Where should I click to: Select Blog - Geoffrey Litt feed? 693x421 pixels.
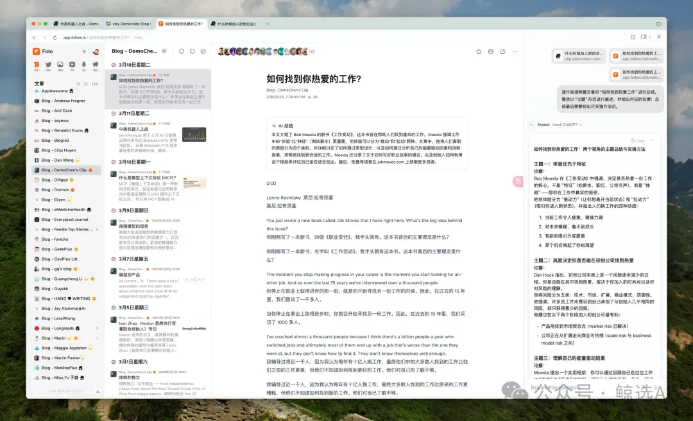tap(67, 259)
